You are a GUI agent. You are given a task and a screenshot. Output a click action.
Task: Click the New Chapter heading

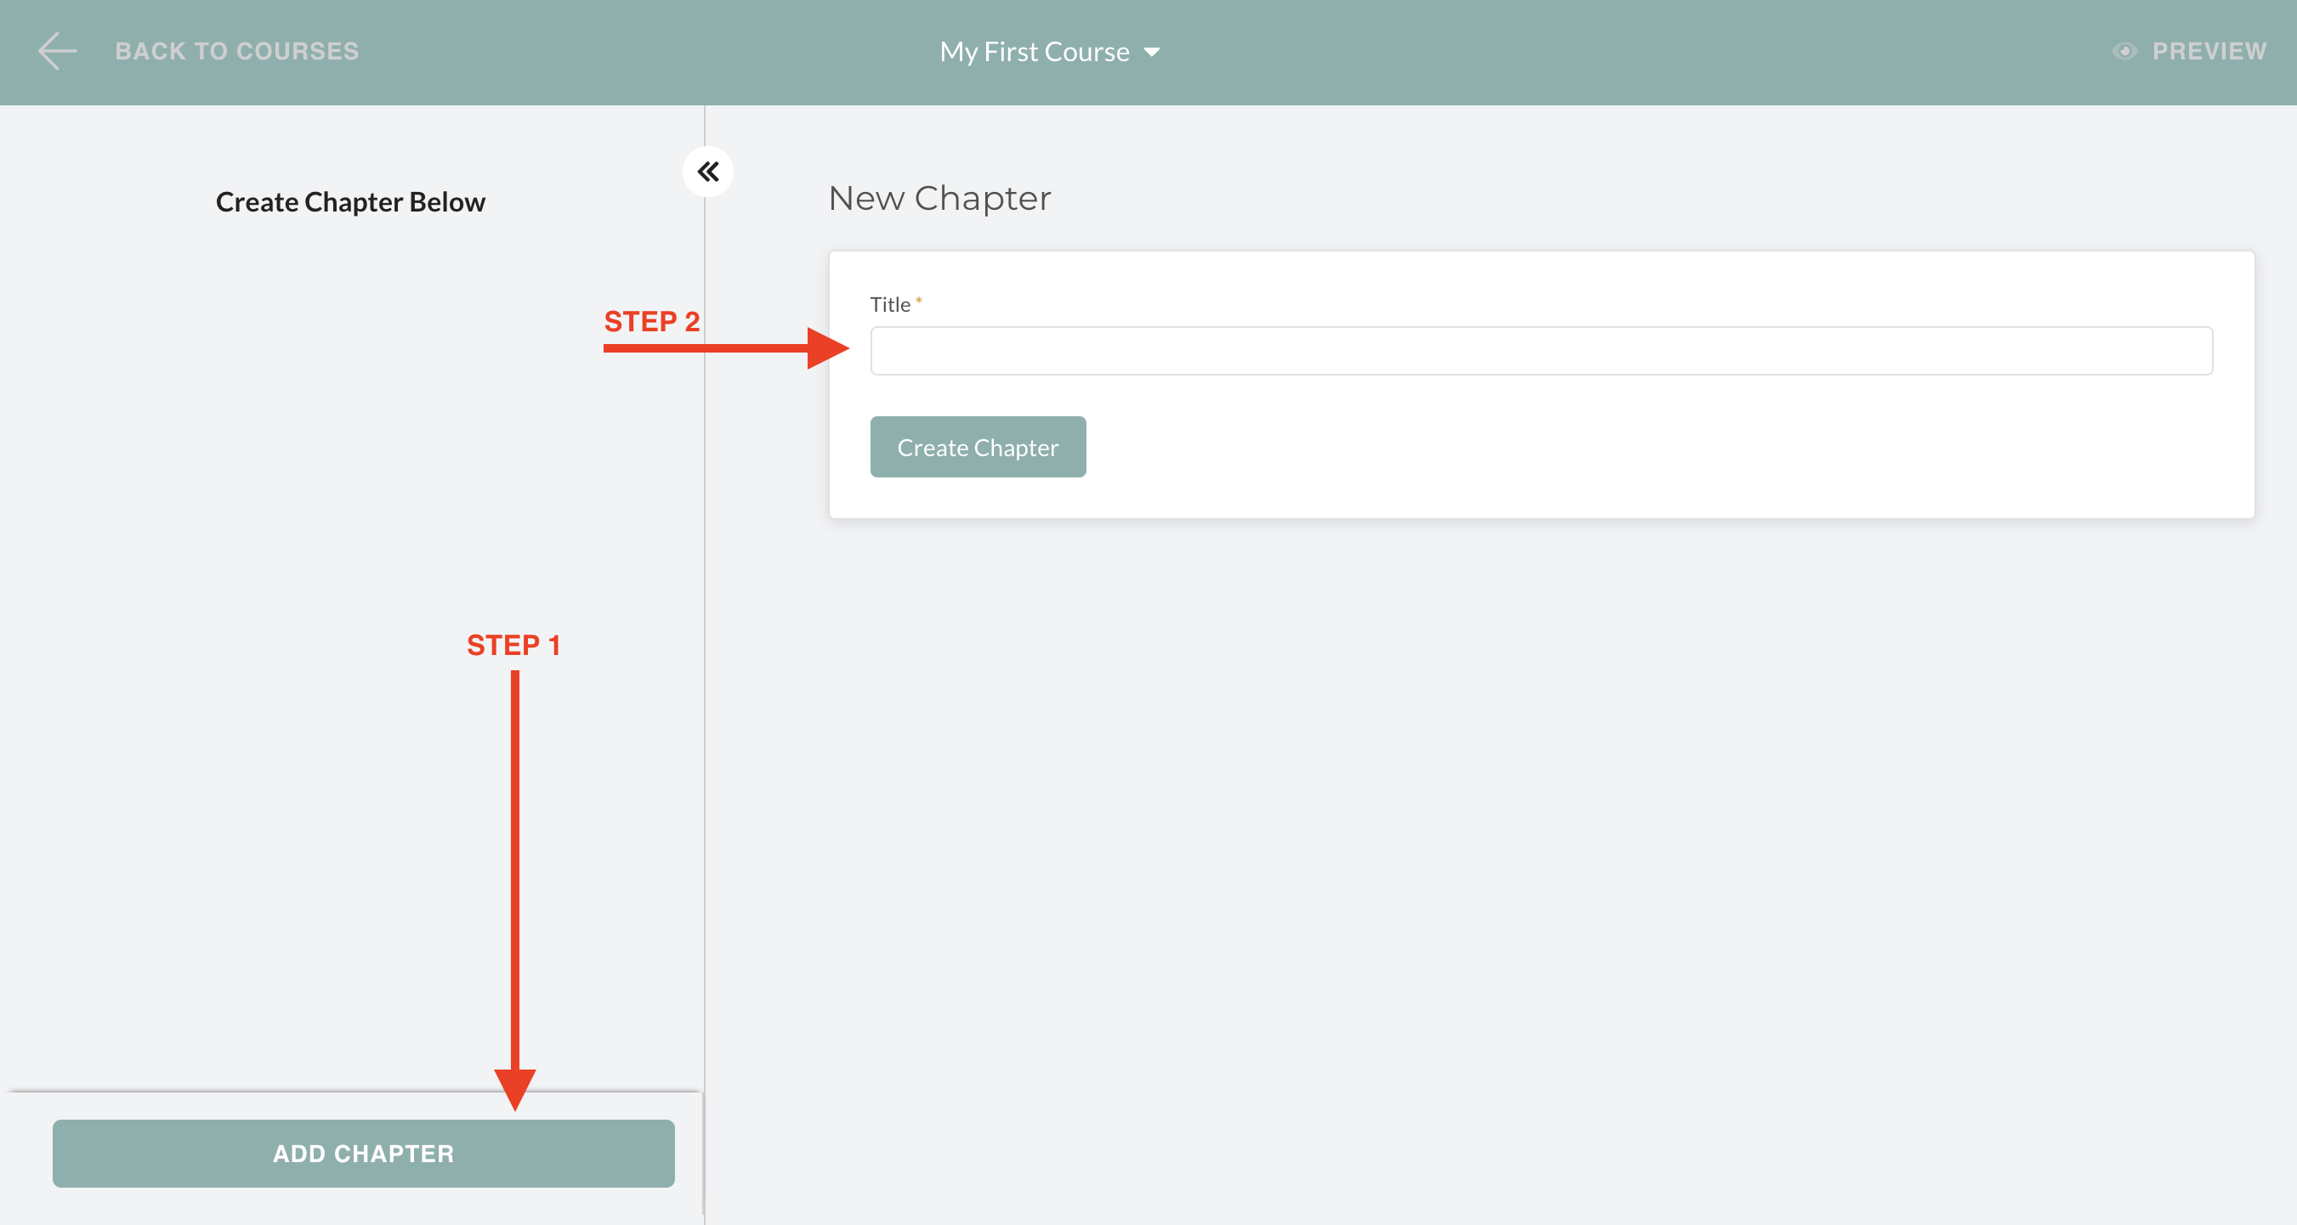[939, 198]
